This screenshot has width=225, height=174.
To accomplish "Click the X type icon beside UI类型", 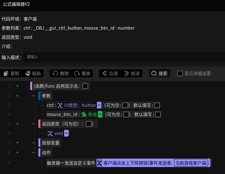I will [60, 105].
